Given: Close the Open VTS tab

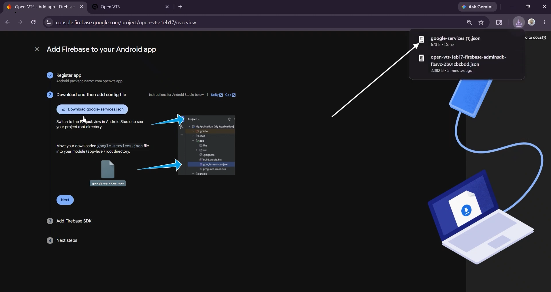Looking at the screenshot, I should (167, 7).
